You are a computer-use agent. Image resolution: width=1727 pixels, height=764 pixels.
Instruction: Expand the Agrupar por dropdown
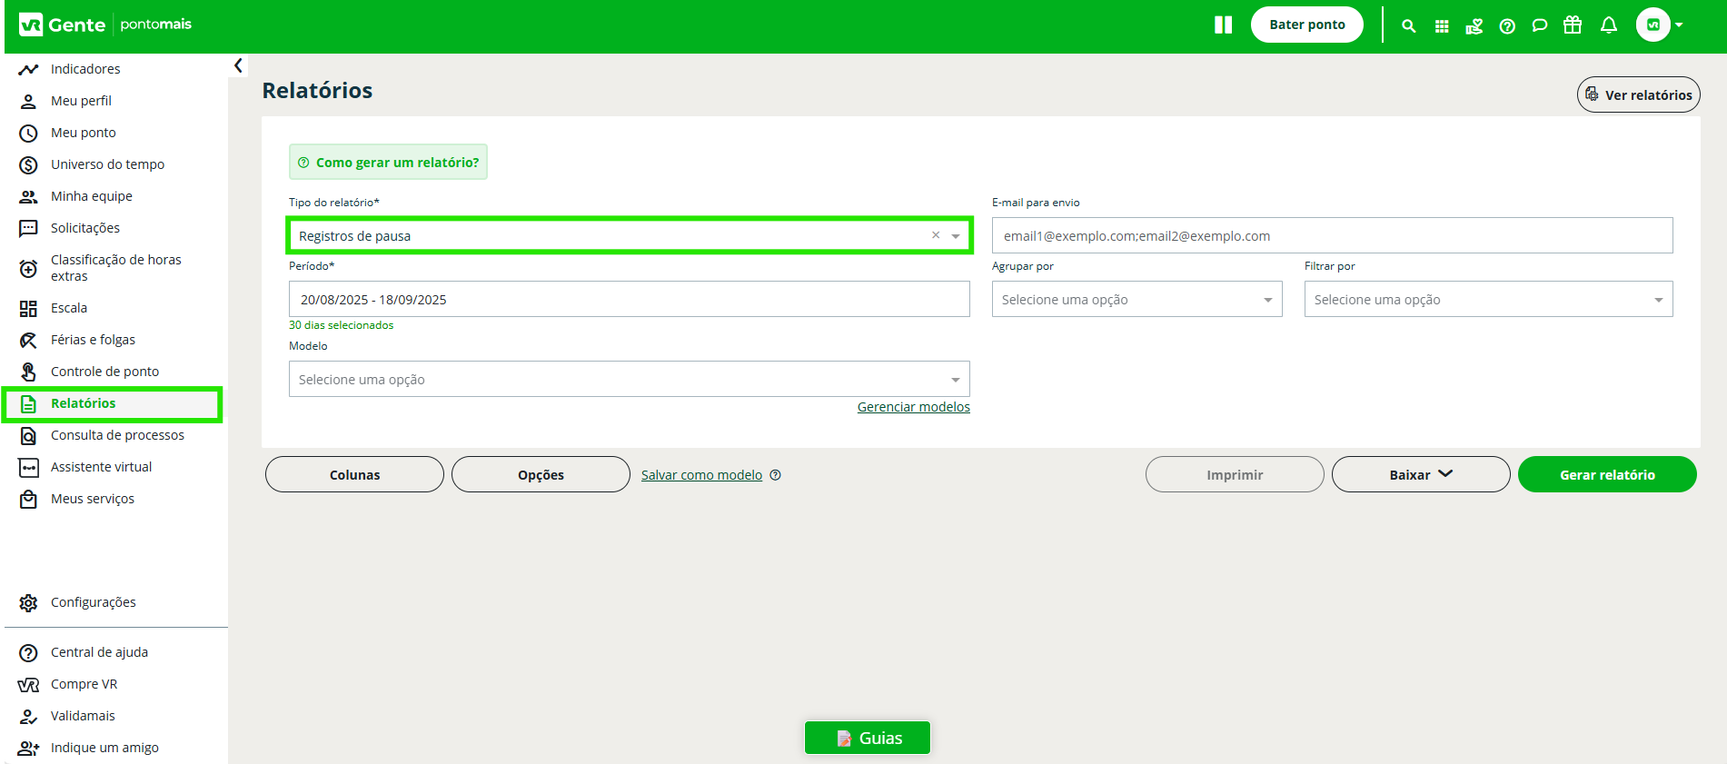coord(1136,300)
